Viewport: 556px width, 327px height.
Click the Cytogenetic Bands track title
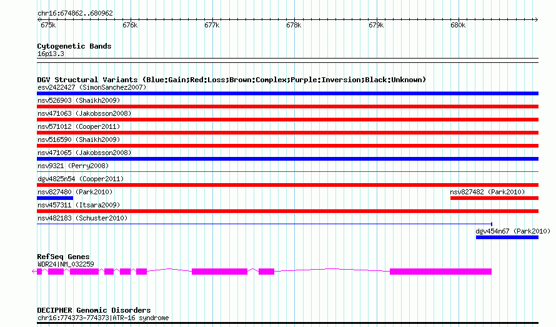click(74, 46)
